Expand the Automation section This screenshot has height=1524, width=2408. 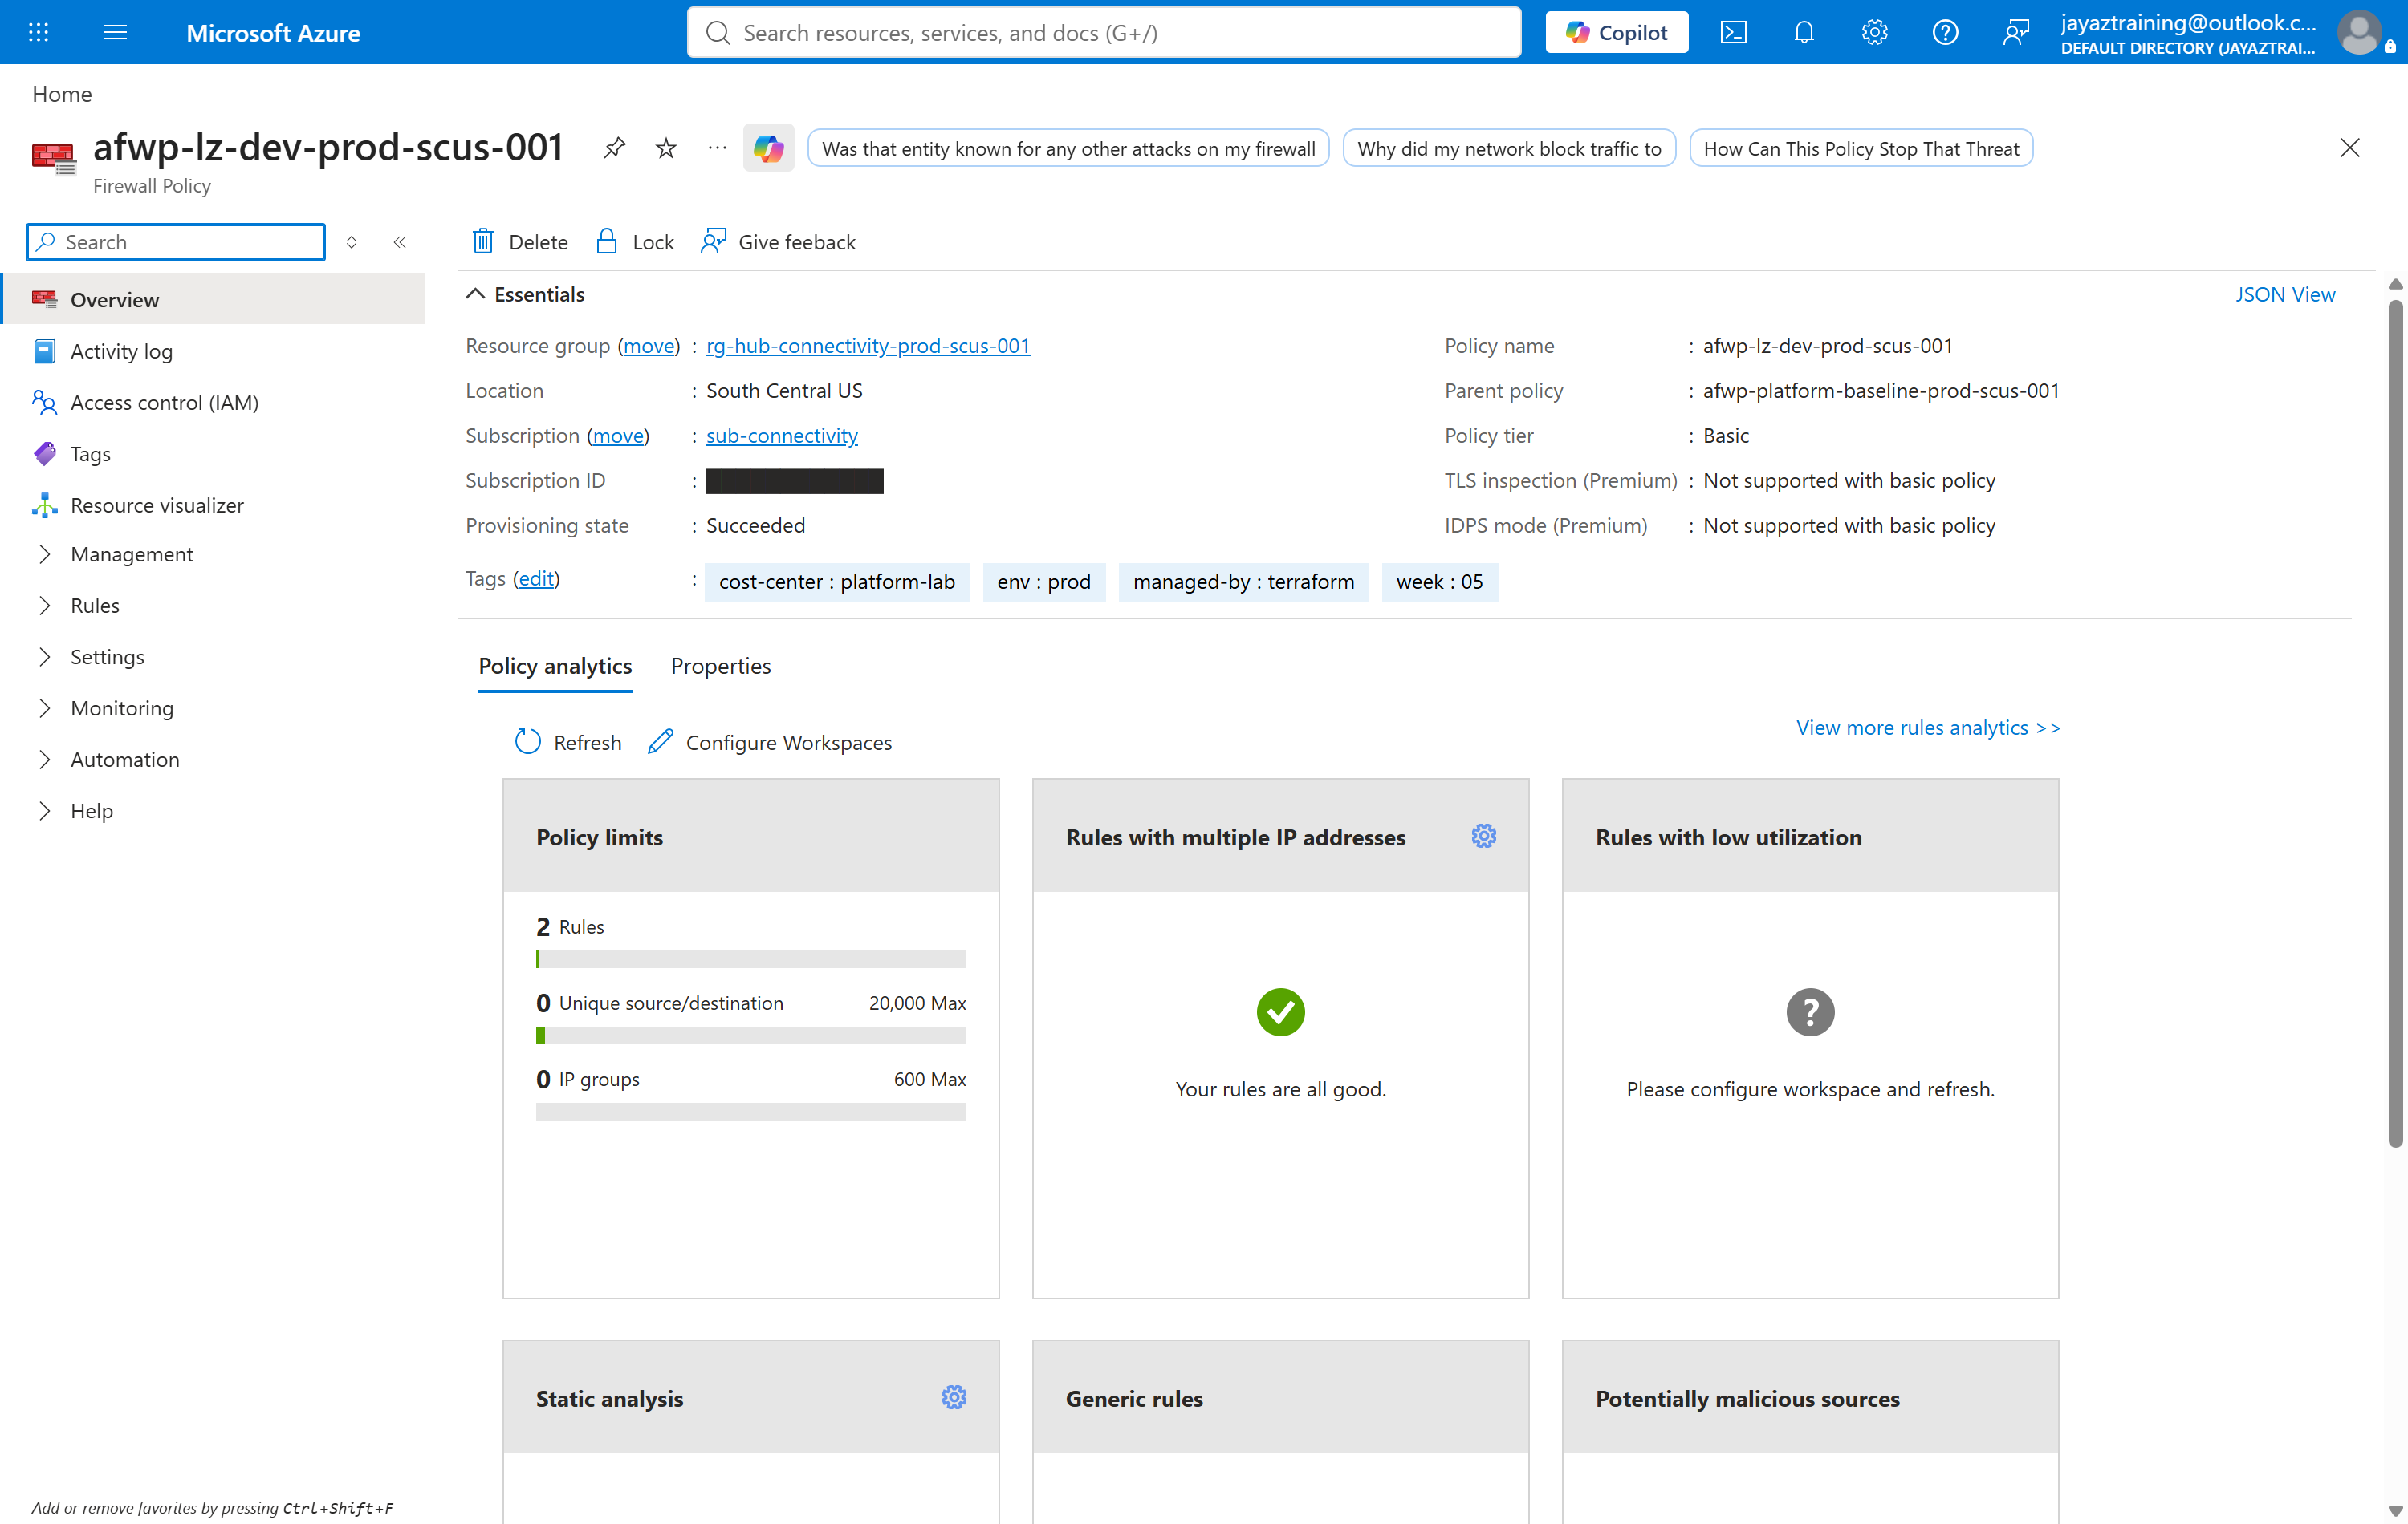44,759
